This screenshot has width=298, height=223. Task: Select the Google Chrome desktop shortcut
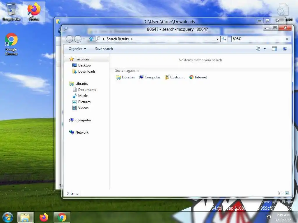tap(11, 44)
